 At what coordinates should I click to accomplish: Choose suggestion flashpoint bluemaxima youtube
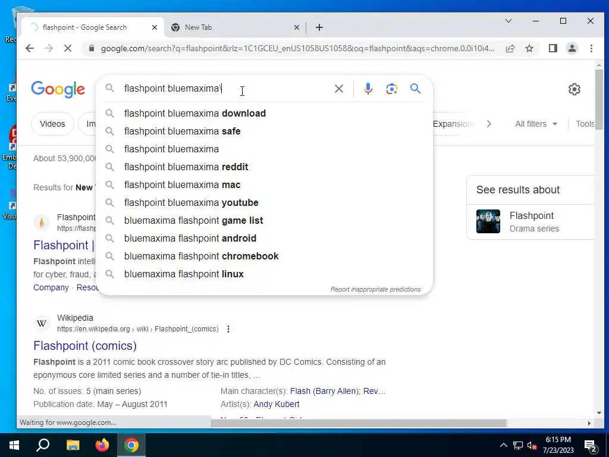[264, 203]
